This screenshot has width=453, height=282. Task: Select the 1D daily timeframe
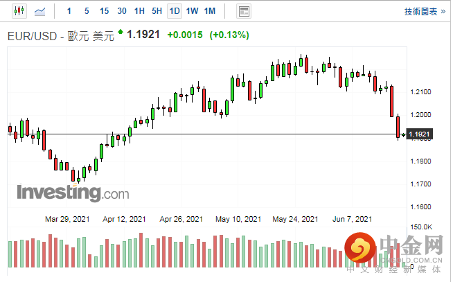click(x=175, y=11)
